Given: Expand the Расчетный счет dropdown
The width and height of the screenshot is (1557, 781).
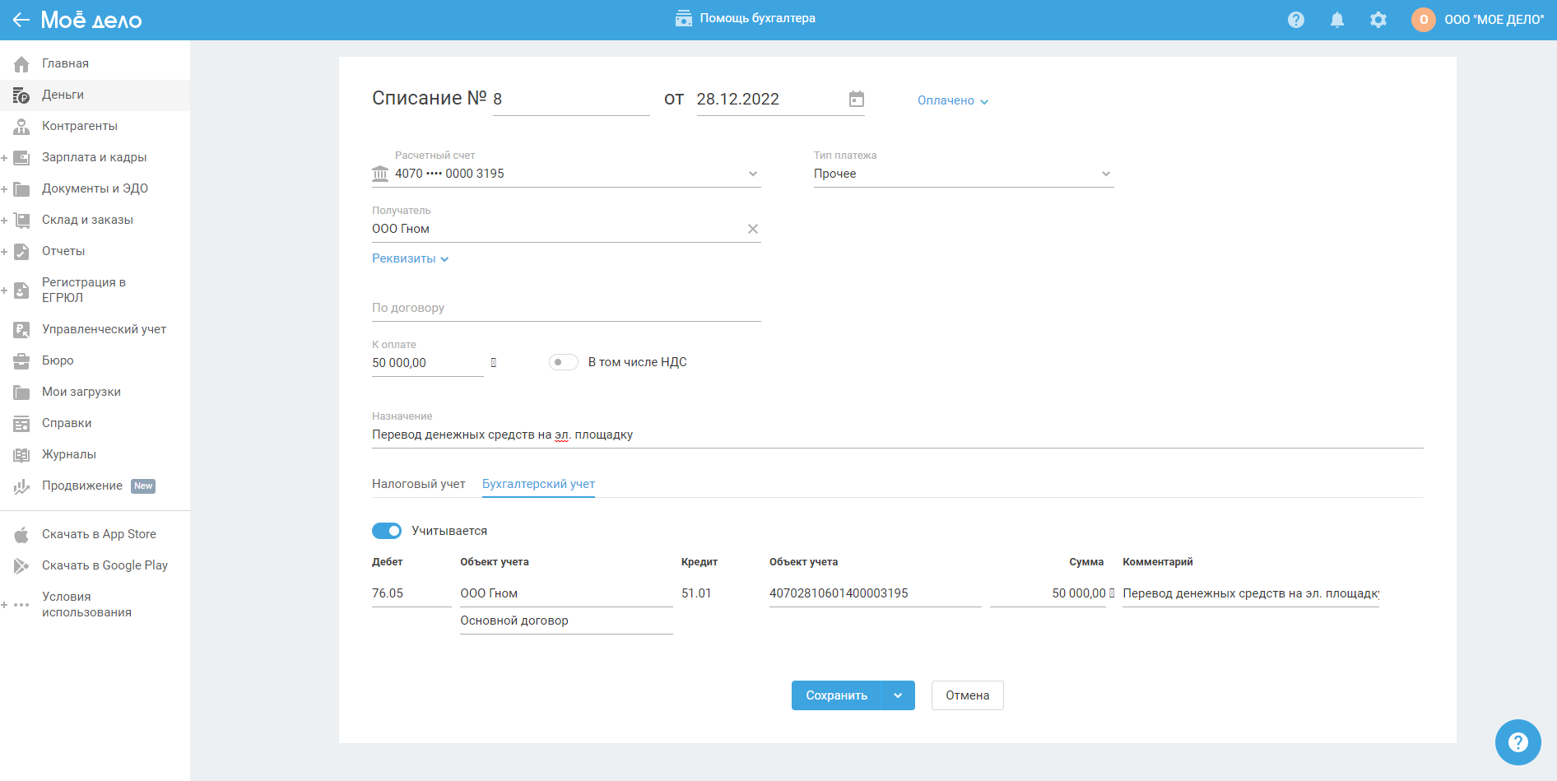Looking at the screenshot, I should [x=752, y=174].
